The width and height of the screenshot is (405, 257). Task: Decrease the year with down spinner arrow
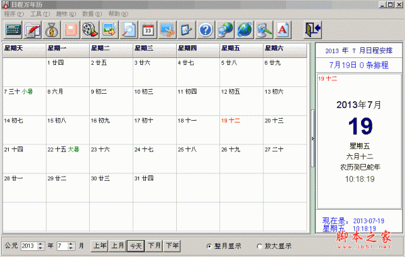40,248
